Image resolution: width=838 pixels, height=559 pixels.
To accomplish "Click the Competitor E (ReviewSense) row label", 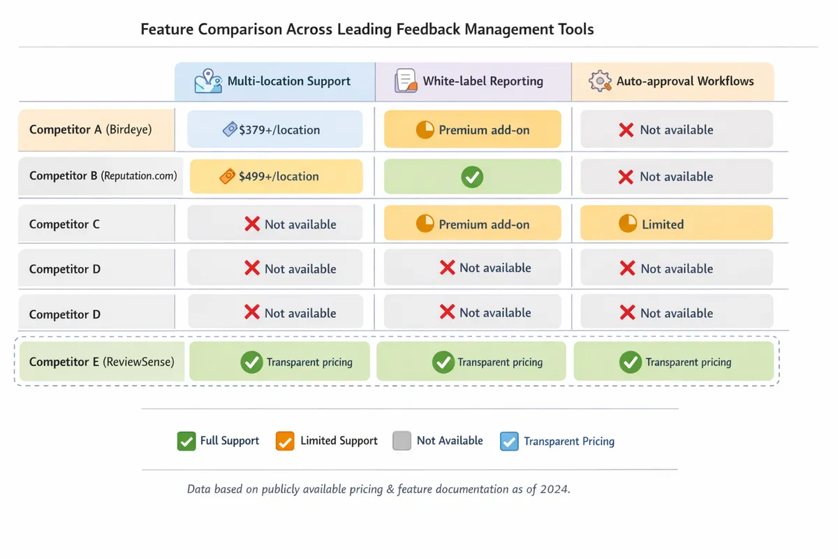I will (102, 362).
